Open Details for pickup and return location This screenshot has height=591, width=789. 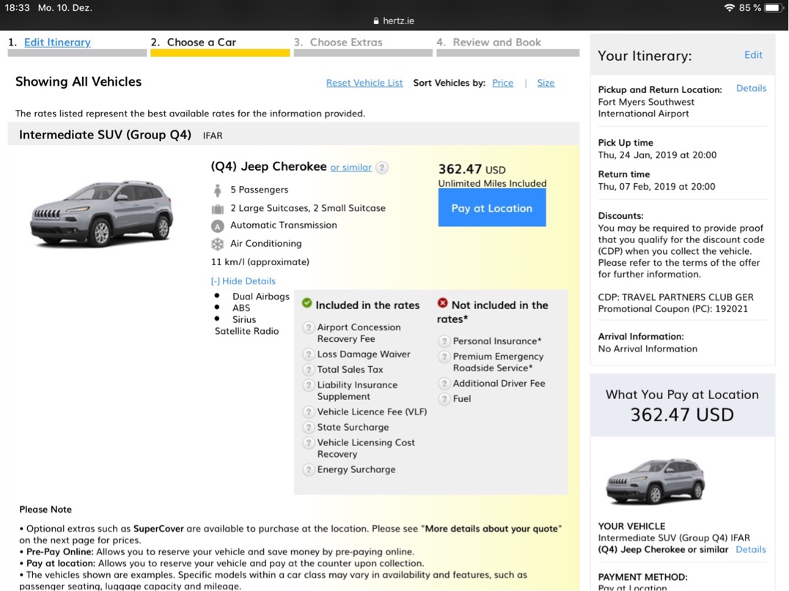point(751,89)
